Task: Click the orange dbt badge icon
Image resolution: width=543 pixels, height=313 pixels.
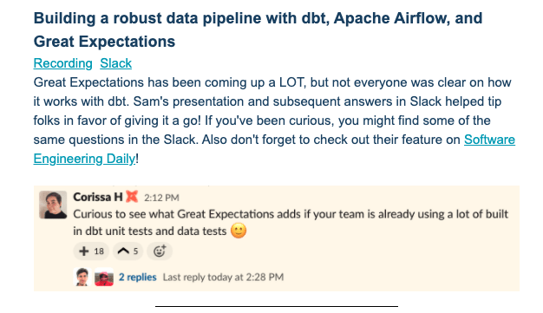Action: pyautogui.click(x=132, y=197)
